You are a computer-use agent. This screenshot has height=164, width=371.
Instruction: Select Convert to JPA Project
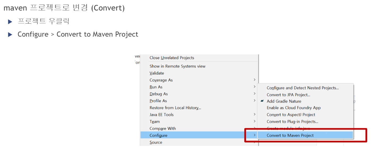pyautogui.click(x=306, y=95)
